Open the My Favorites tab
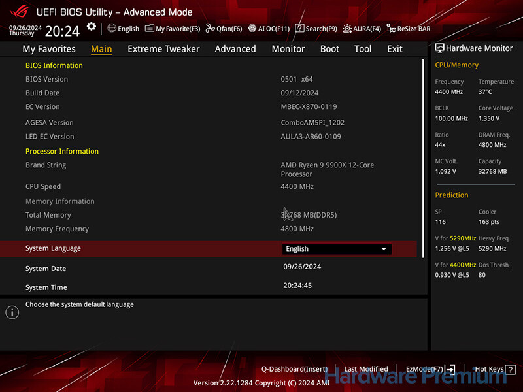 click(49, 49)
